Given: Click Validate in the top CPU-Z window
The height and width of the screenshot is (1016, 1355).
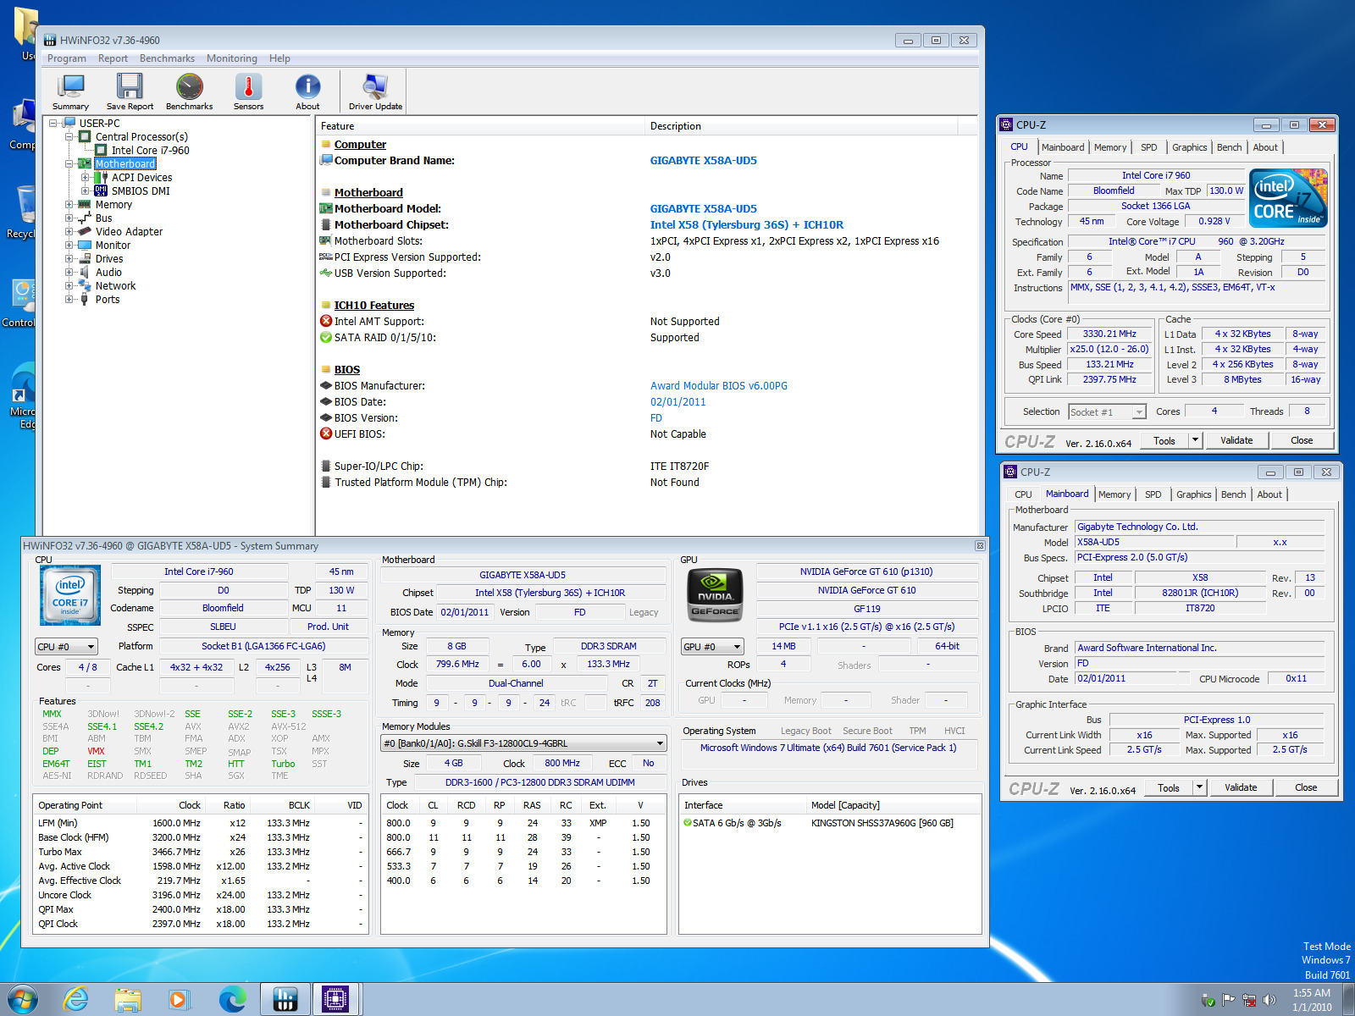Looking at the screenshot, I should (x=1236, y=440).
